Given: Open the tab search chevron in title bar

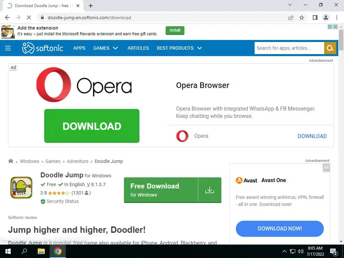Looking at the screenshot, I should coord(290,5).
